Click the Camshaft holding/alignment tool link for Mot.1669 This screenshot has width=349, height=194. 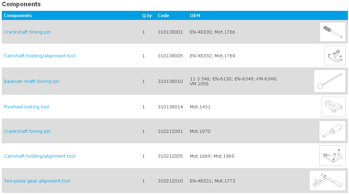click(39, 156)
